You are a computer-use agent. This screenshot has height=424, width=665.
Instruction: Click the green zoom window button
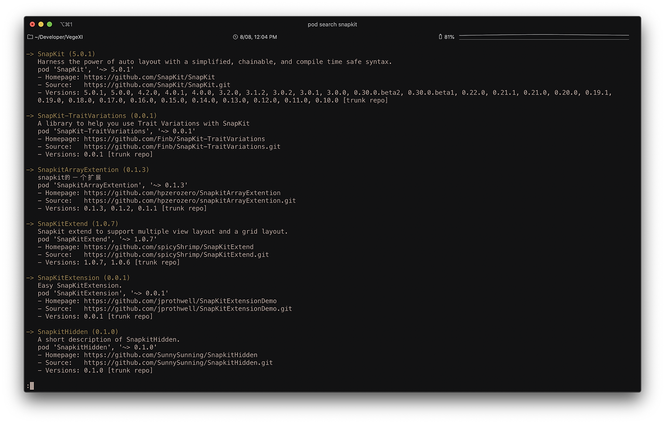coord(49,24)
